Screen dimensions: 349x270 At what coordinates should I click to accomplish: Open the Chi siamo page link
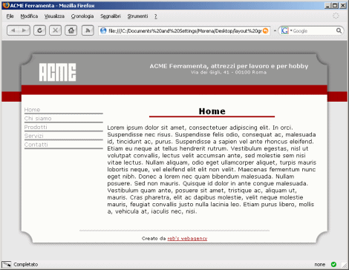pyautogui.click(x=38, y=119)
